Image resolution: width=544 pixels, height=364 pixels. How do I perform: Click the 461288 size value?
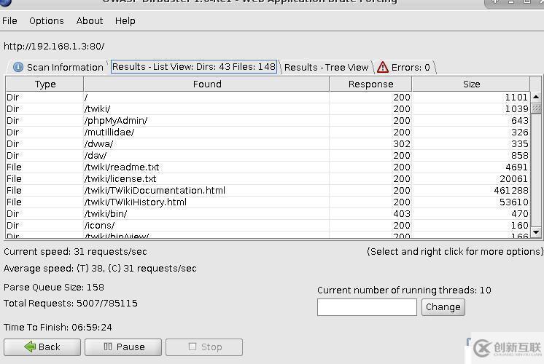pyautogui.click(x=511, y=191)
